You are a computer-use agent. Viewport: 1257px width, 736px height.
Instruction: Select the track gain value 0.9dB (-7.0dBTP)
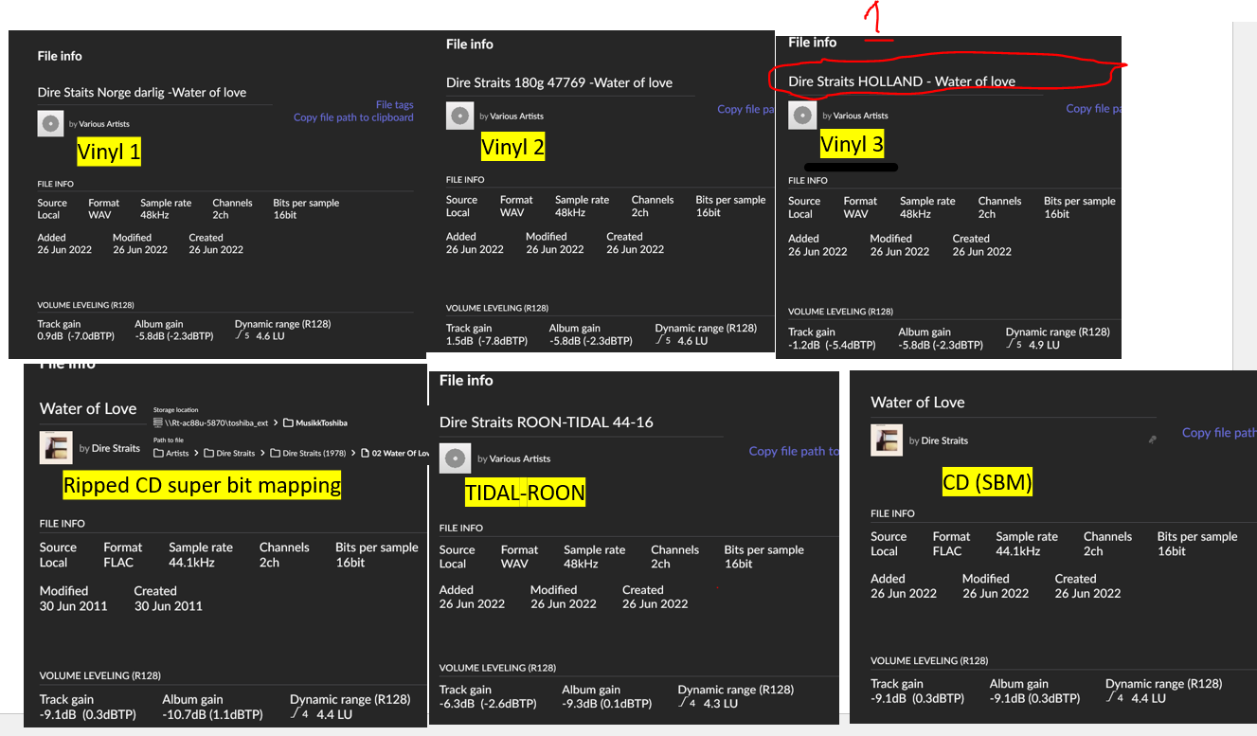tap(76, 335)
